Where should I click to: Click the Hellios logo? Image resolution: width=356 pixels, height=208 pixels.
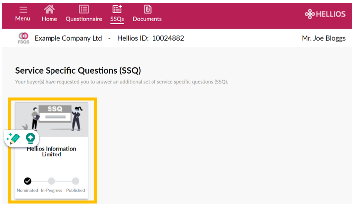click(x=325, y=14)
